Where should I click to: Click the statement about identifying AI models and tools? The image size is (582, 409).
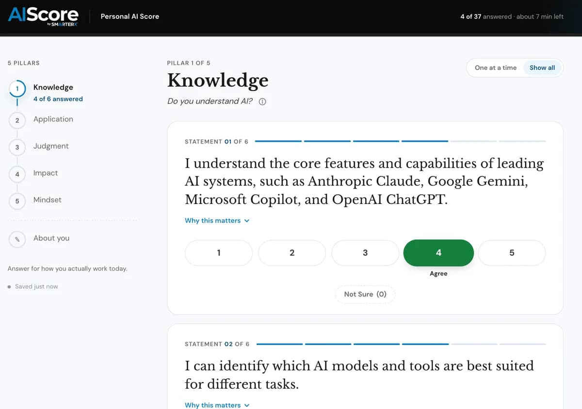pyautogui.click(x=359, y=375)
